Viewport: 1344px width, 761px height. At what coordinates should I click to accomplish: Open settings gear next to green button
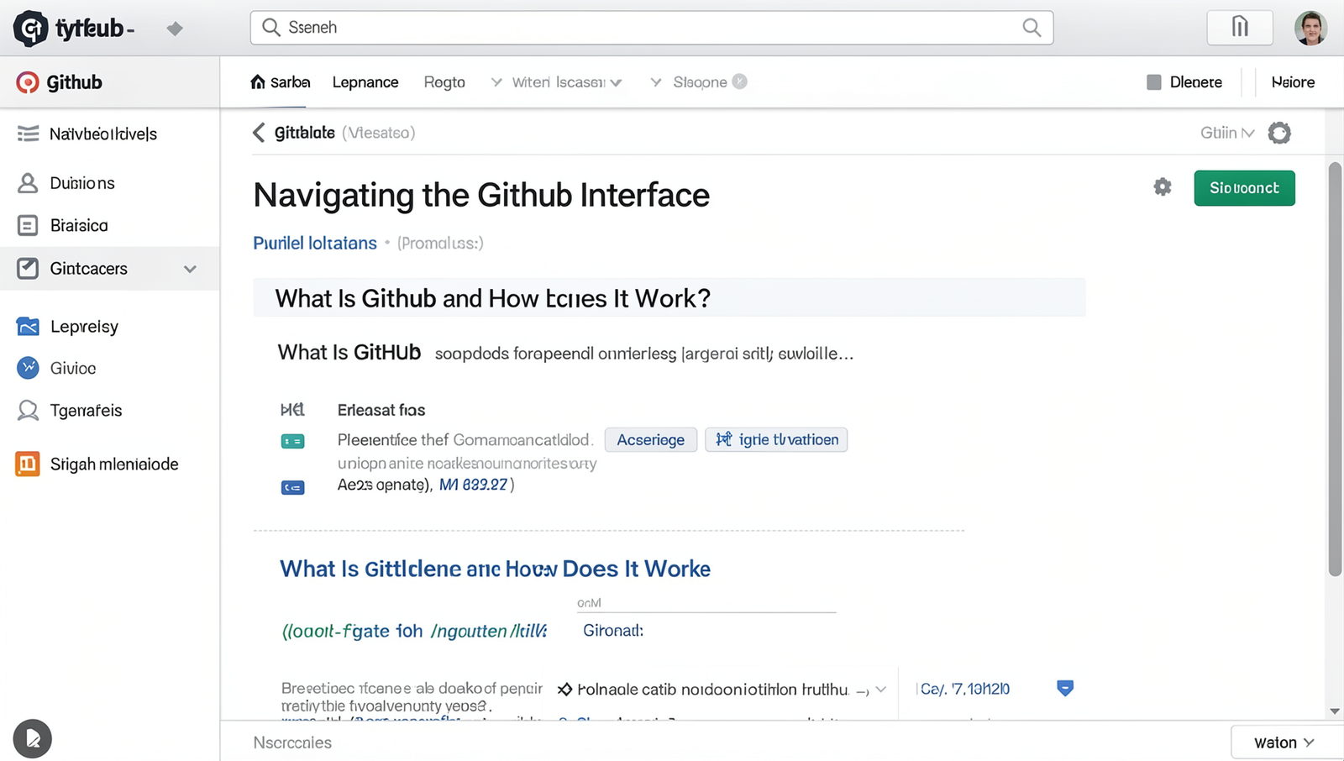(x=1163, y=187)
